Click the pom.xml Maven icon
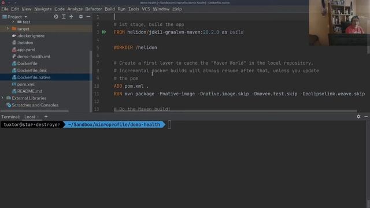The height and width of the screenshot is (208, 370). (x=14, y=84)
